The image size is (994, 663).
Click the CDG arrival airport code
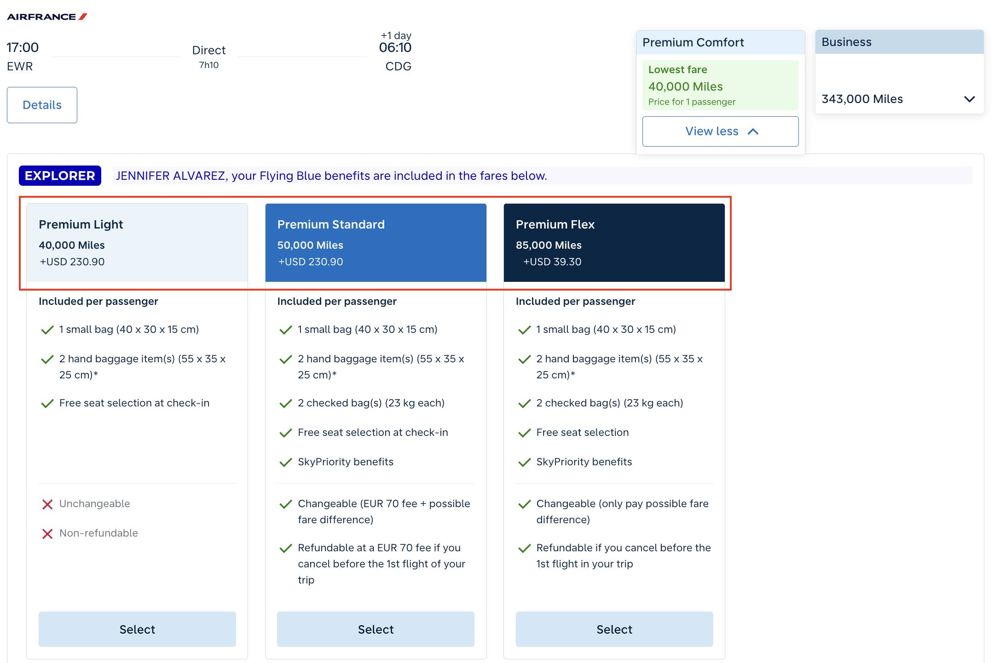click(x=398, y=66)
